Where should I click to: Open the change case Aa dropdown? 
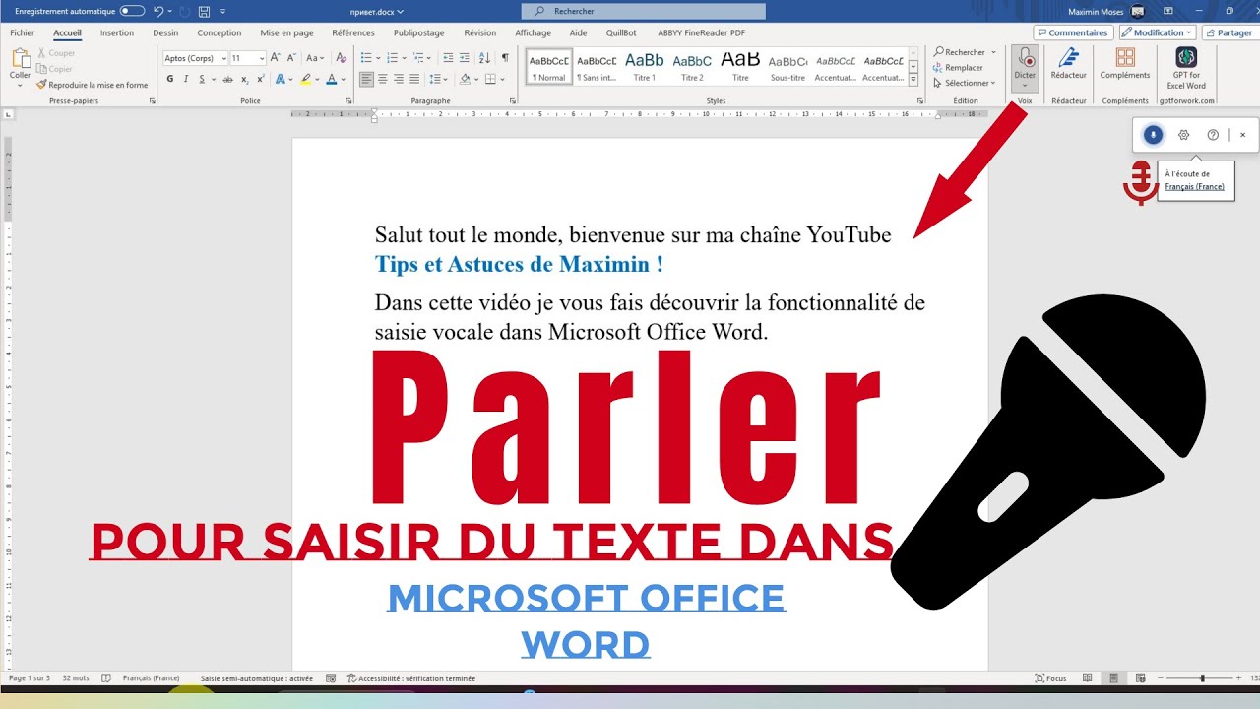pyautogui.click(x=315, y=58)
